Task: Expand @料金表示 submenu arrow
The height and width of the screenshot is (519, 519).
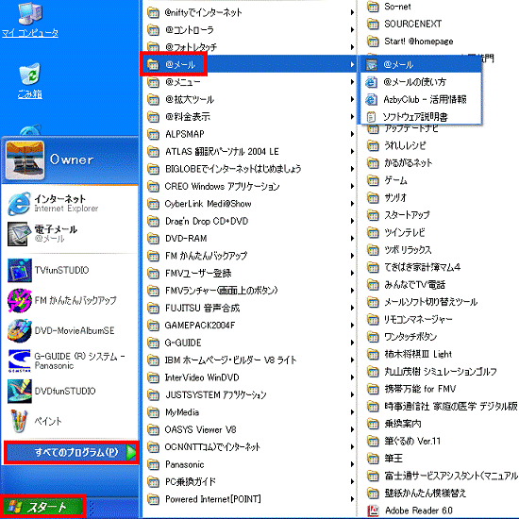Action: tap(352, 116)
